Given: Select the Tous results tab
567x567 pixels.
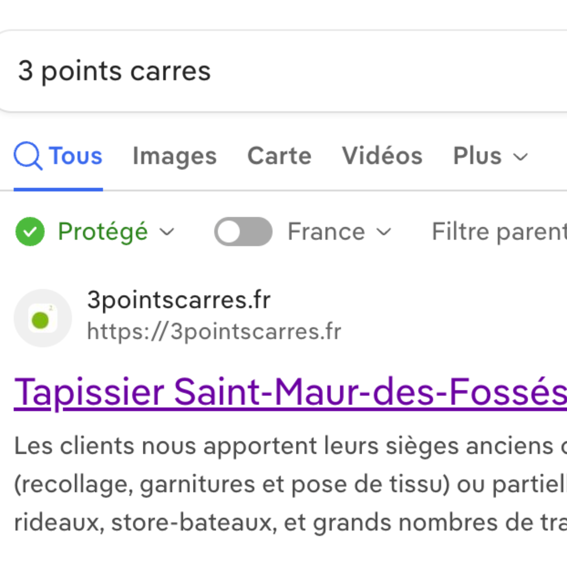Looking at the screenshot, I should tap(75, 156).
